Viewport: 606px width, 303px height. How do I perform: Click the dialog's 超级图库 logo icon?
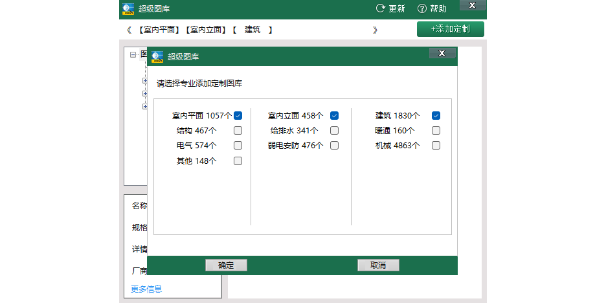click(157, 57)
